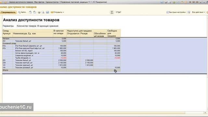Click the 1 965,000 value in Свободно column
This screenshot has width=208, height=117.
click(116, 48)
